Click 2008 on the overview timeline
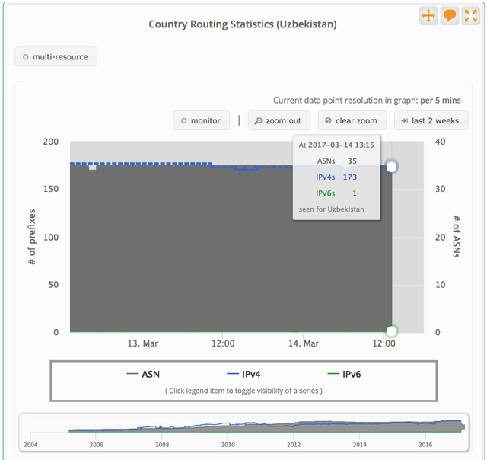 [x=162, y=445]
